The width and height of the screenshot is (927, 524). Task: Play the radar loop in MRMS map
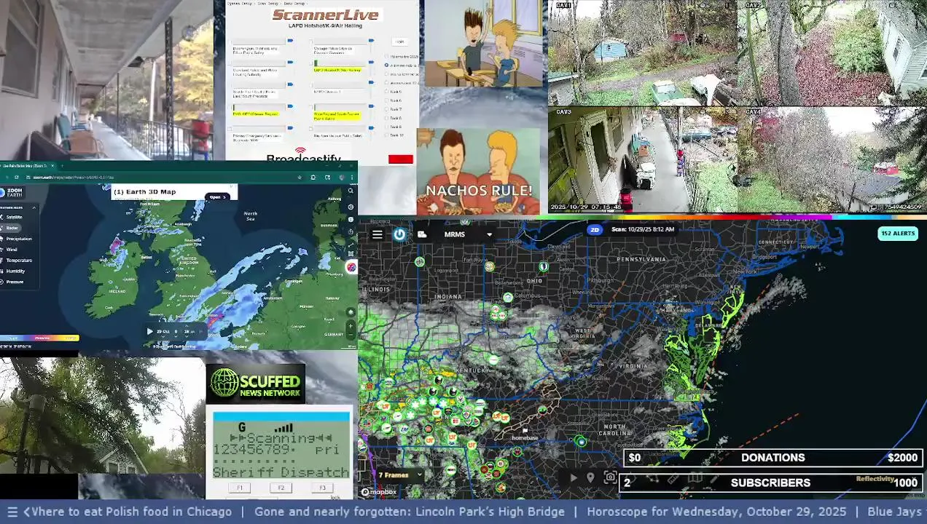(x=574, y=478)
